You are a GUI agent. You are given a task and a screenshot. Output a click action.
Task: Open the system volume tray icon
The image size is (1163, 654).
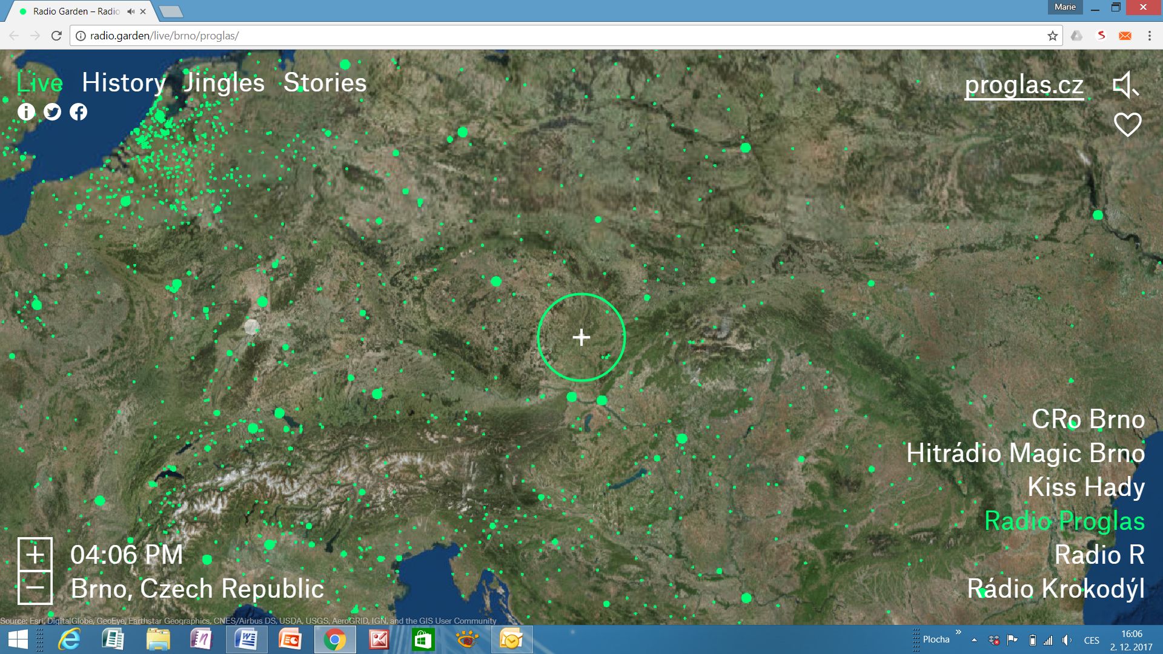click(x=1067, y=640)
